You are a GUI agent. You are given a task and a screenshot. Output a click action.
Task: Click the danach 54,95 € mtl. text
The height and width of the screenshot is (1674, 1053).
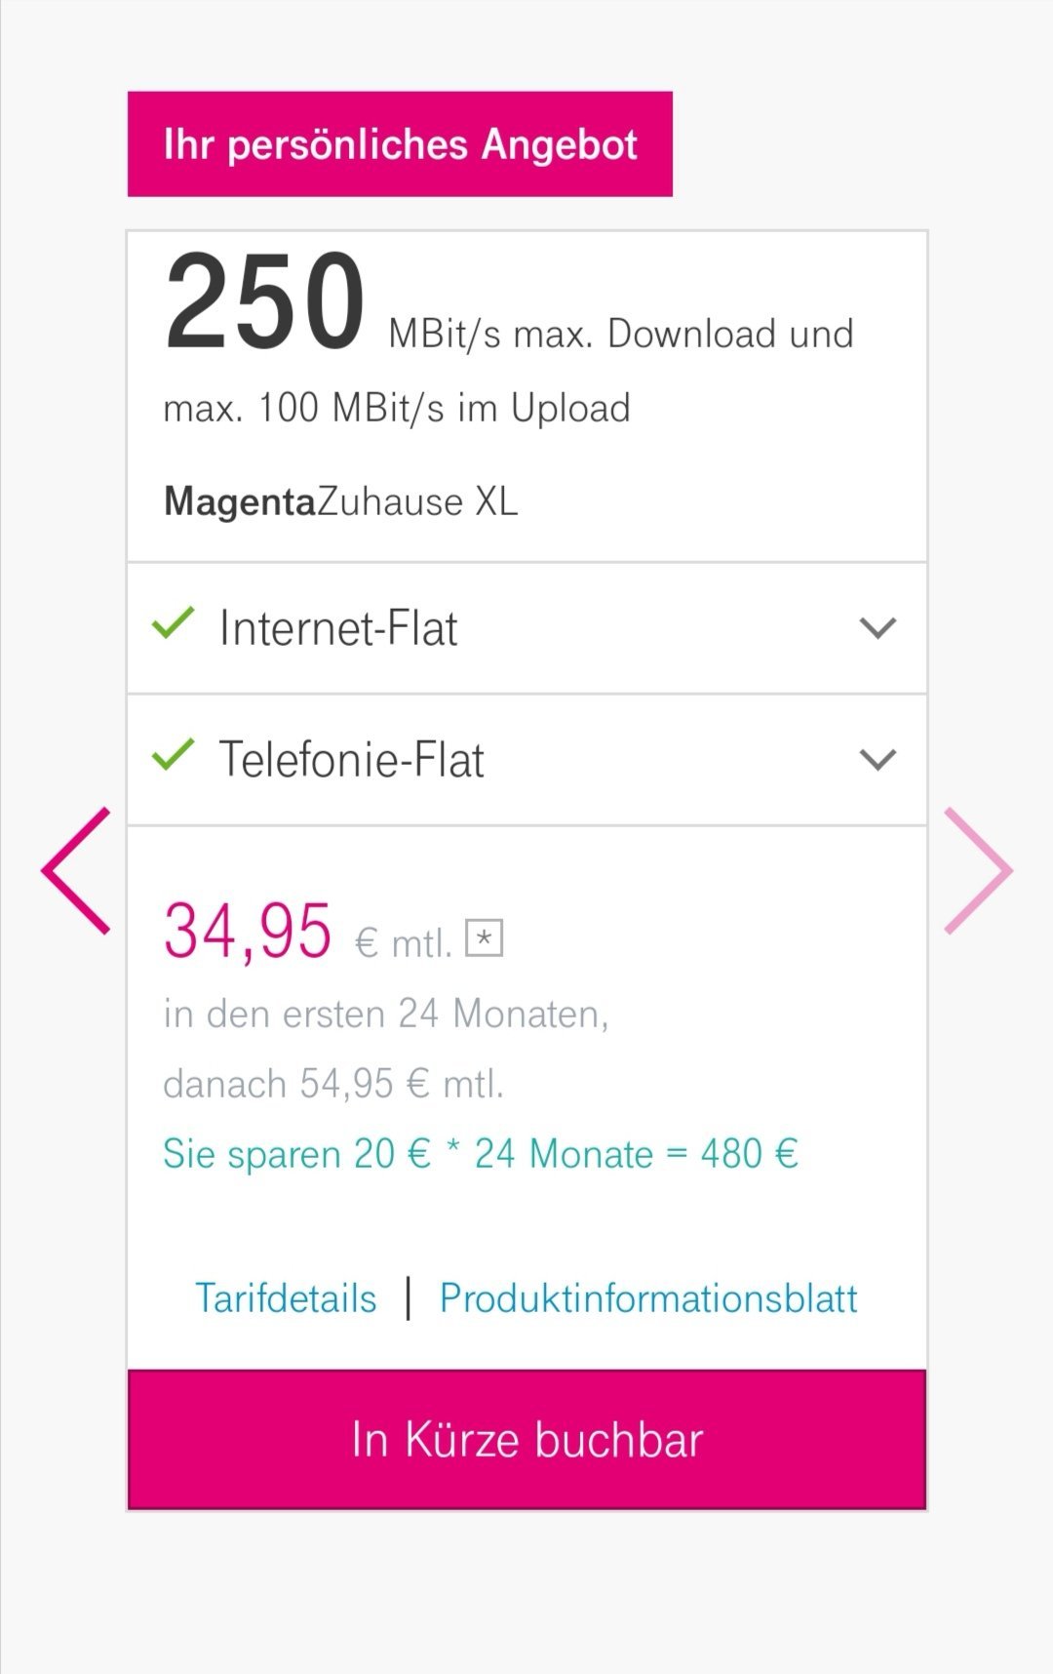[x=333, y=1084]
